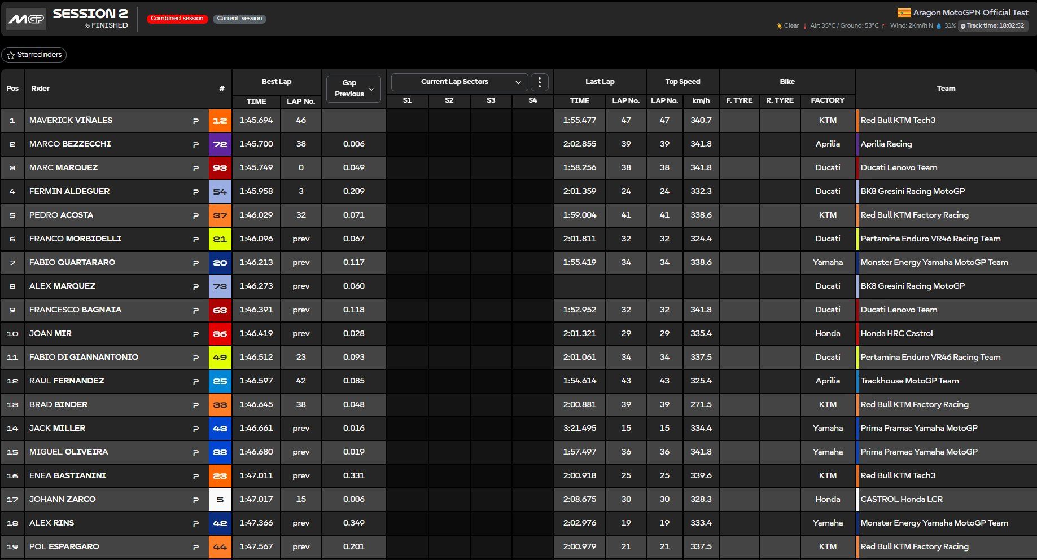Click the pit icon for Maverick Viñales

click(x=196, y=121)
